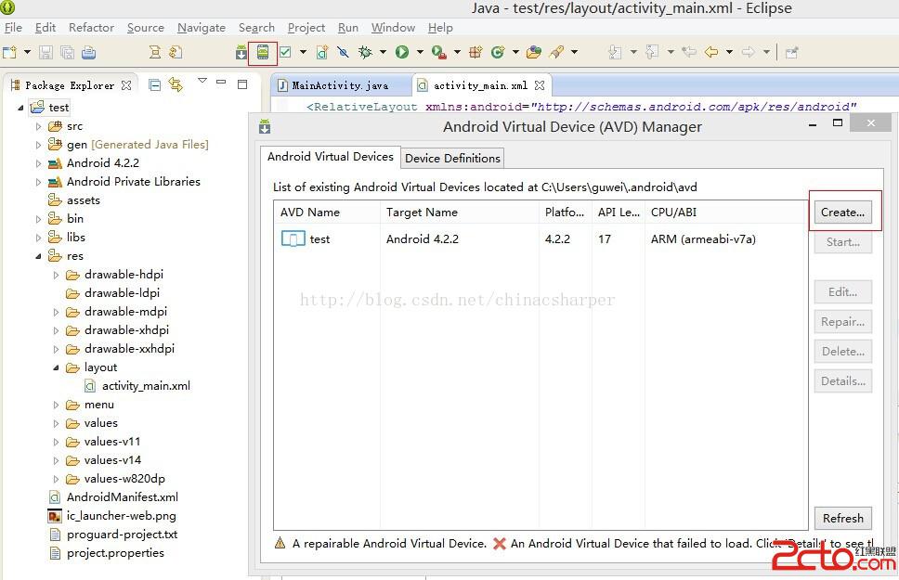Image resolution: width=899 pixels, height=580 pixels.
Task: Open the New wizard dropdown arrow
Action: (27, 52)
